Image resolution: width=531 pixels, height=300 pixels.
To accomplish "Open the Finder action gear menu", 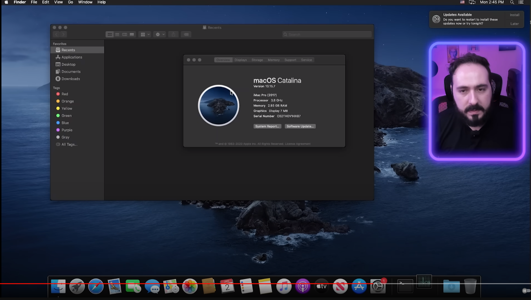I will 160,34.
